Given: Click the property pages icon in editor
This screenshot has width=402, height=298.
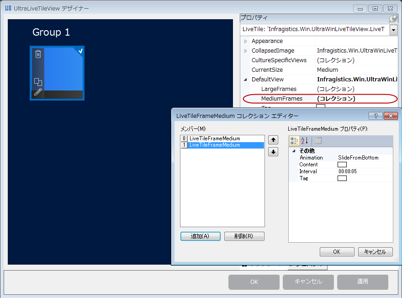Looking at the screenshot, I should [318, 141].
